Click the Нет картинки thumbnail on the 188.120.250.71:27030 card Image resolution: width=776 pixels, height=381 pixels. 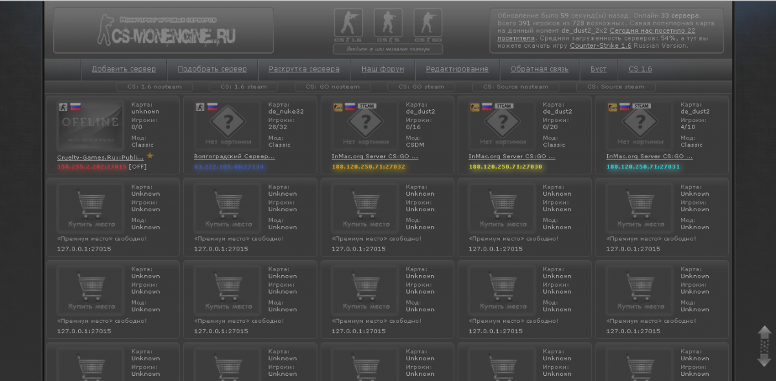point(502,125)
